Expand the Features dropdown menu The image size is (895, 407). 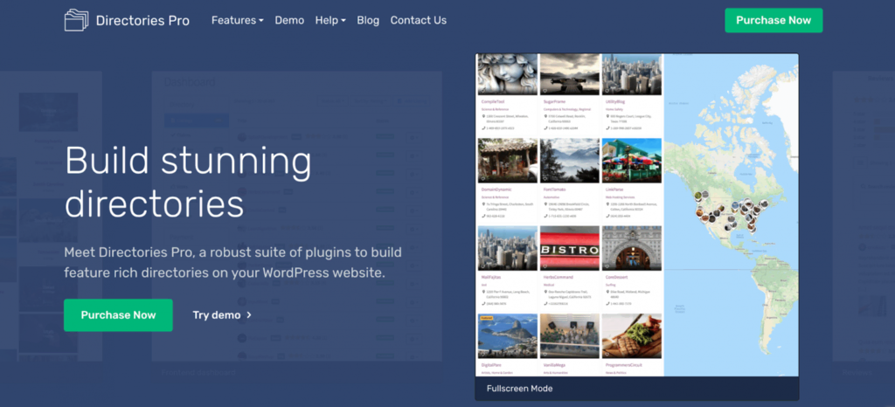tap(237, 20)
